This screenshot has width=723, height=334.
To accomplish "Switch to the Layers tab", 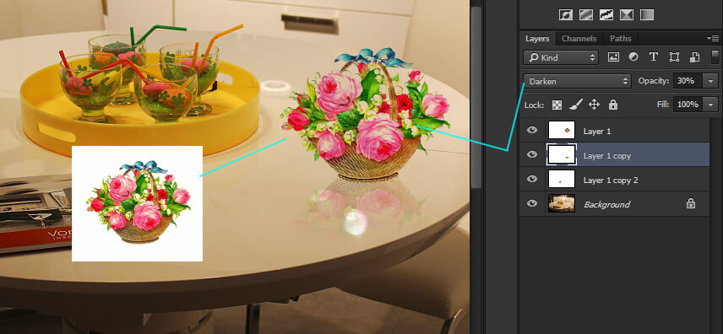I will (537, 39).
